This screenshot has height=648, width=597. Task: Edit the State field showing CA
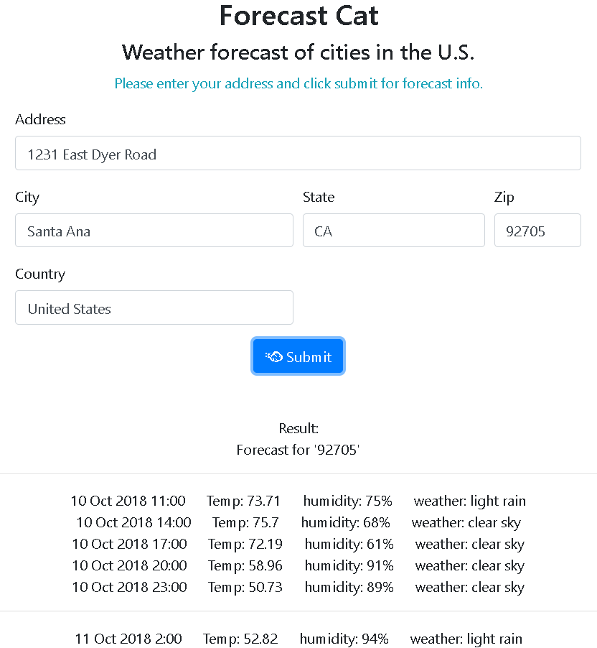[393, 230]
